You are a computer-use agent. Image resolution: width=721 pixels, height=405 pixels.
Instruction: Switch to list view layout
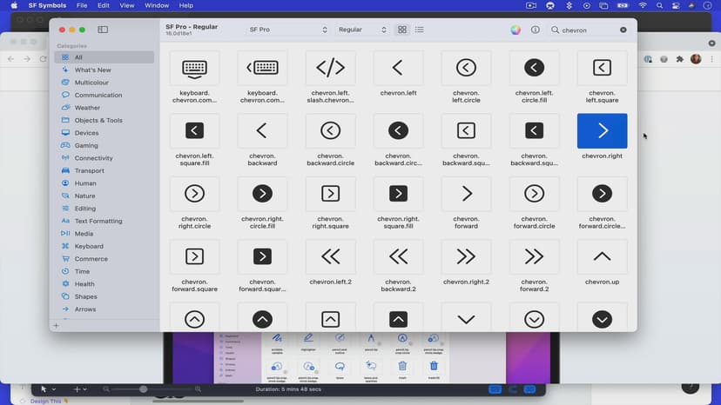click(x=420, y=30)
